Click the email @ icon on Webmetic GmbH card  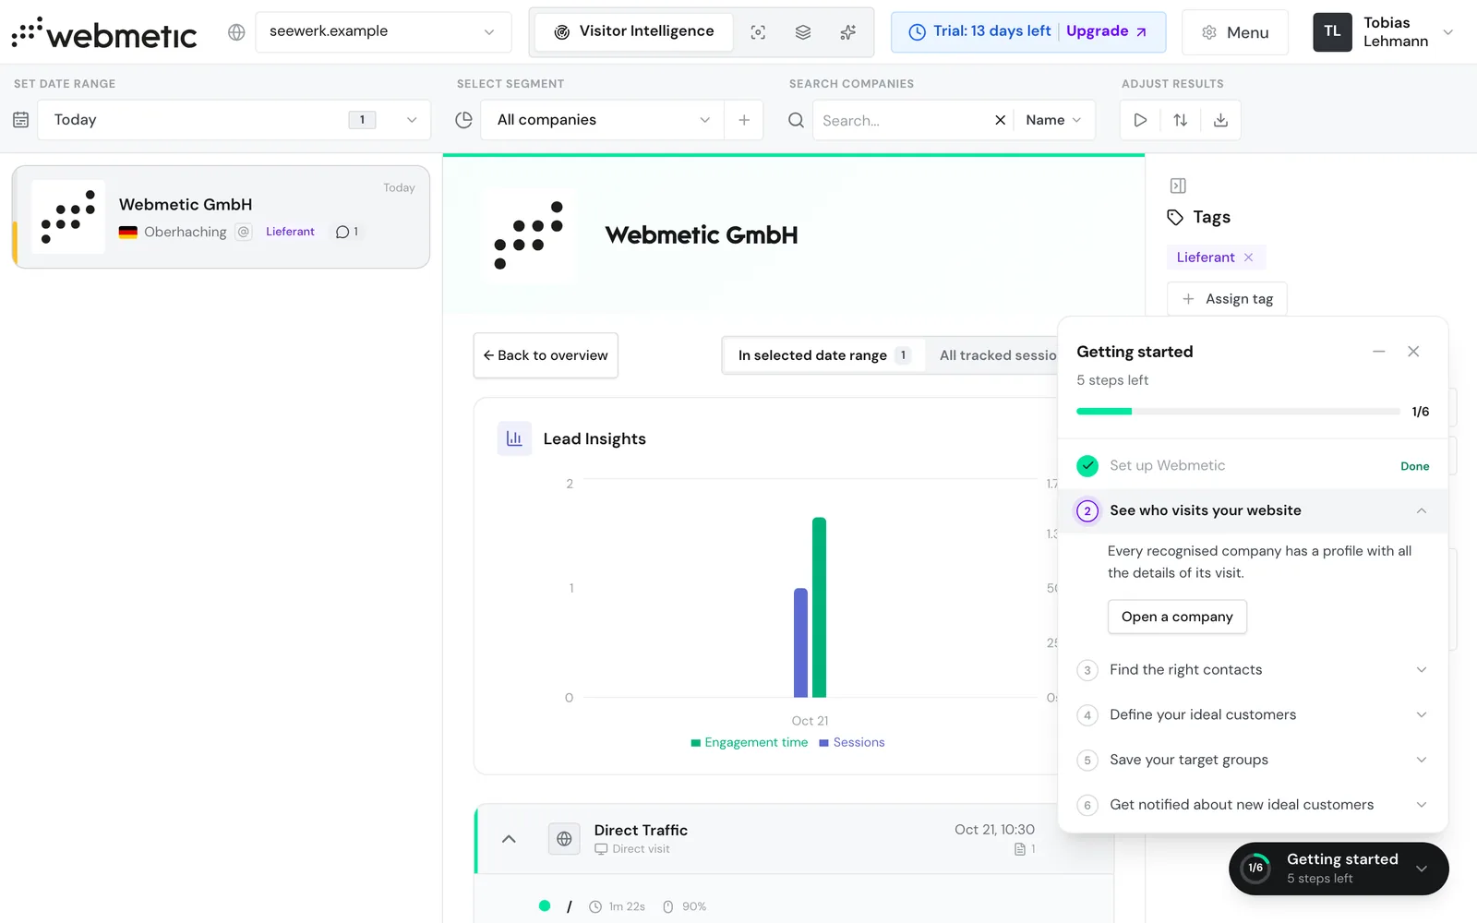tap(244, 232)
